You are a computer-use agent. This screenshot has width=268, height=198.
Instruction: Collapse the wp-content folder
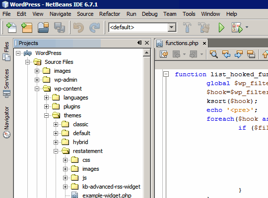tap(37, 89)
